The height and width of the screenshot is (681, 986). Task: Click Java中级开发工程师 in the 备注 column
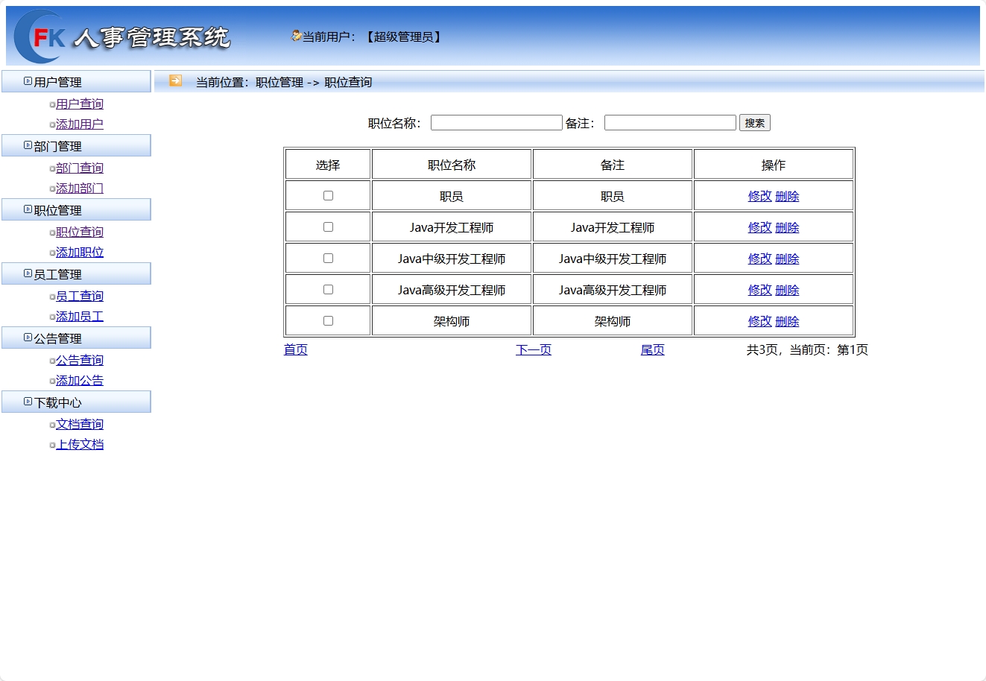pyautogui.click(x=613, y=259)
